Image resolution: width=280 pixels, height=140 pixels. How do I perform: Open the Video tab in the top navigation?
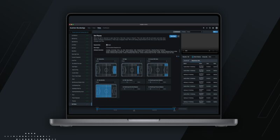tap(94, 28)
